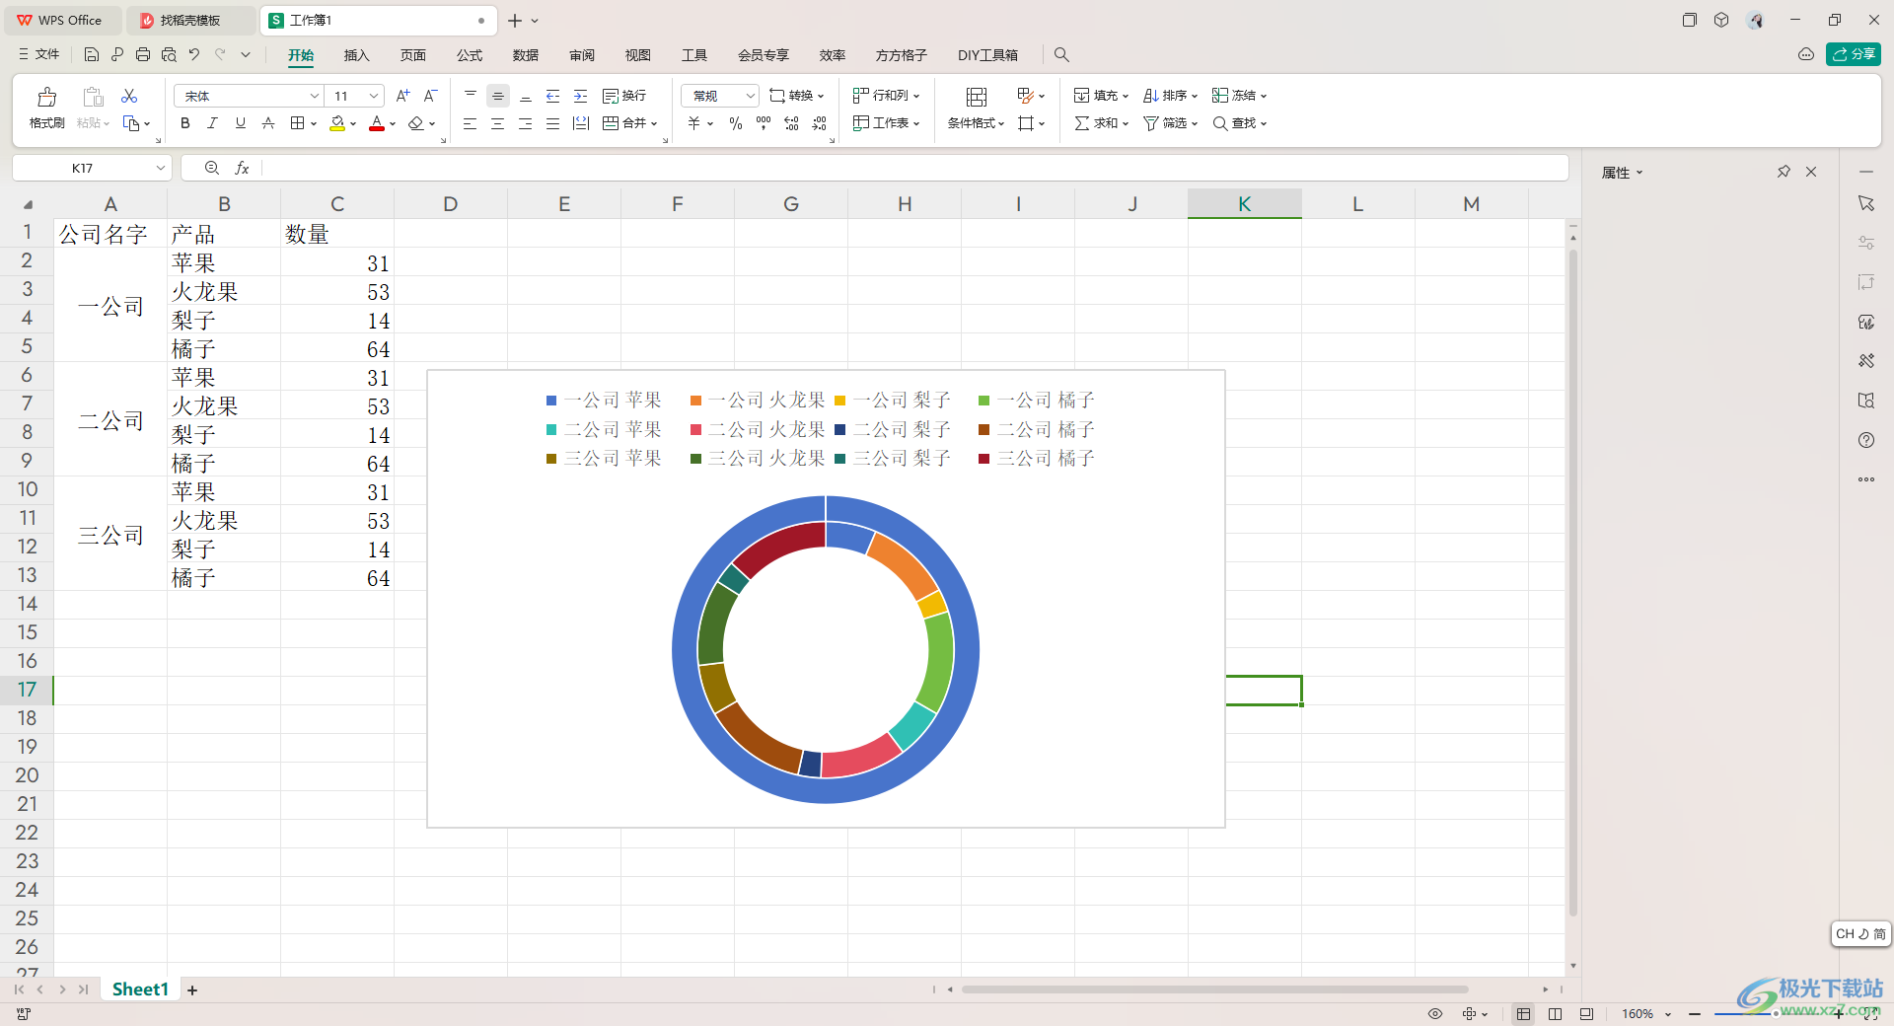Click the selection arrow icon in right sidebar
1894x1026 pixels.
[1866, 203]
